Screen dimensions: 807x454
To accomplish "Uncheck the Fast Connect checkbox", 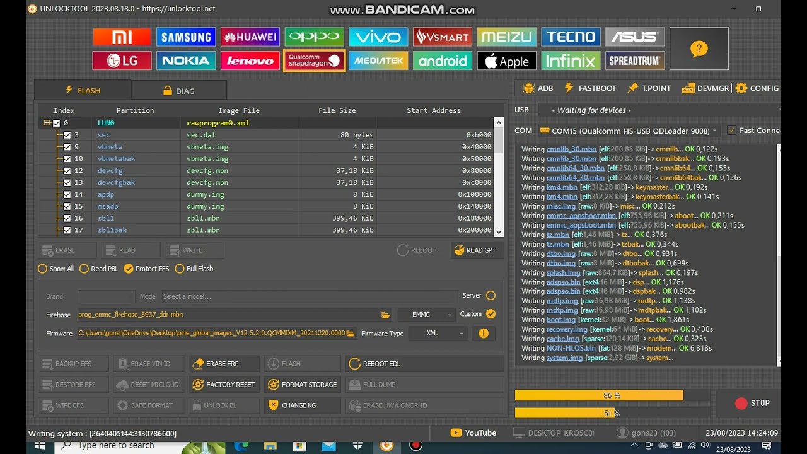I will [x=731, y=131].
